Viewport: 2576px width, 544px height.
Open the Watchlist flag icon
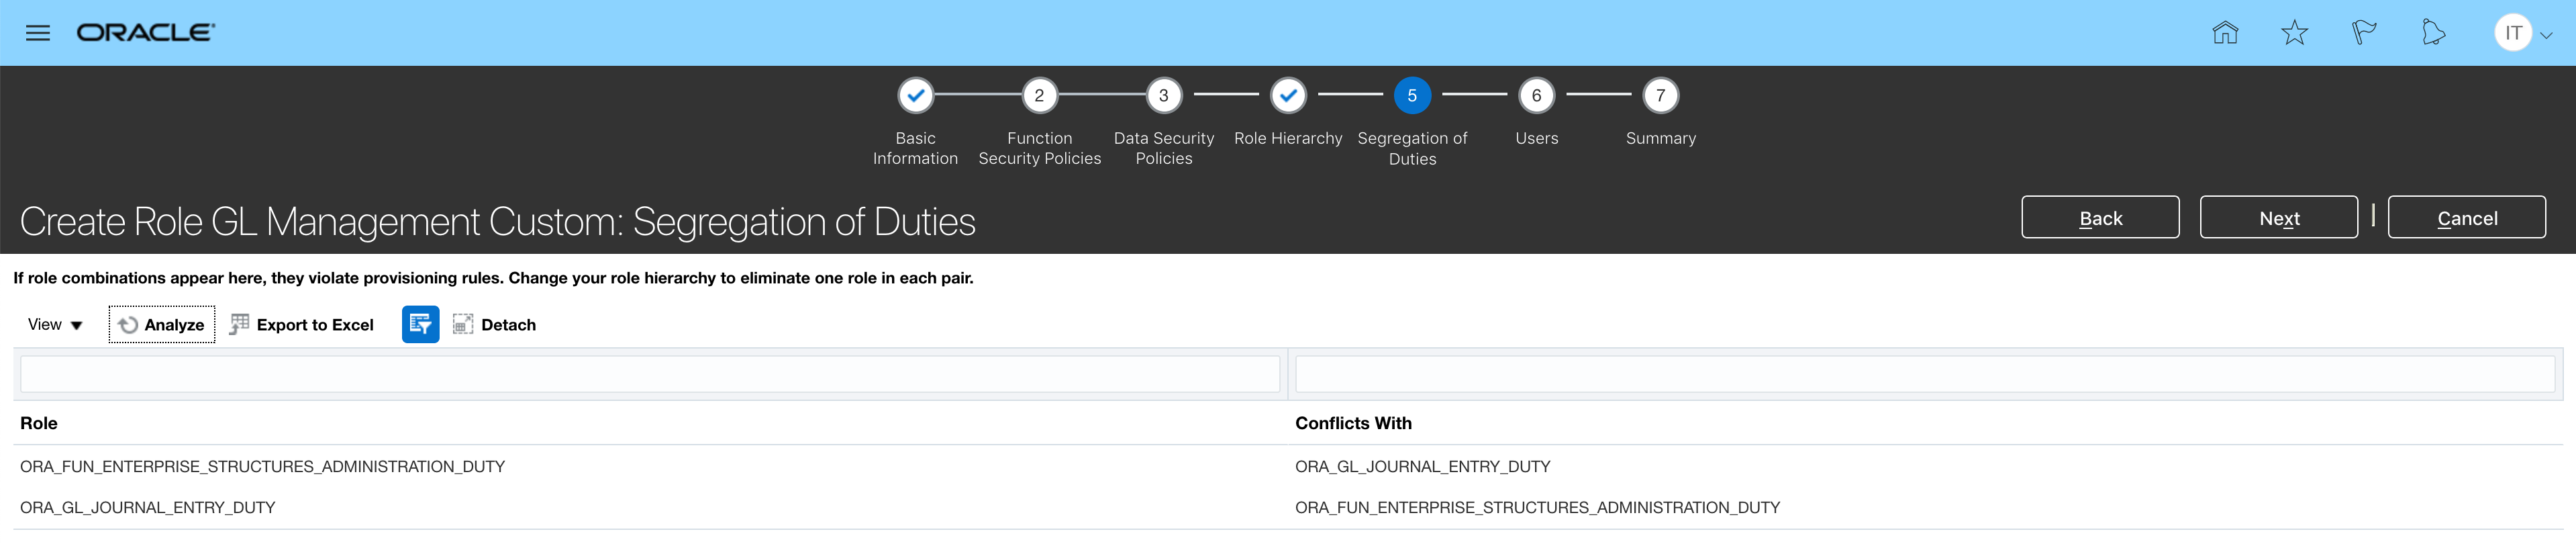[x=2363, y=33]
